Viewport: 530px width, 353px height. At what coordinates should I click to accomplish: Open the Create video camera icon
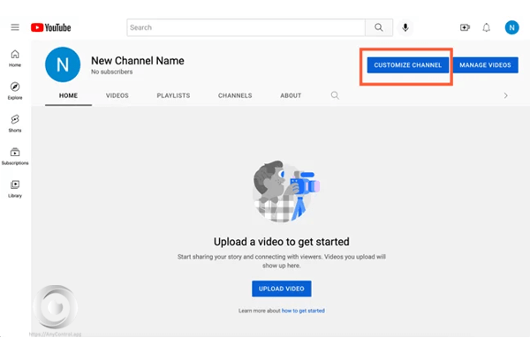466,27
